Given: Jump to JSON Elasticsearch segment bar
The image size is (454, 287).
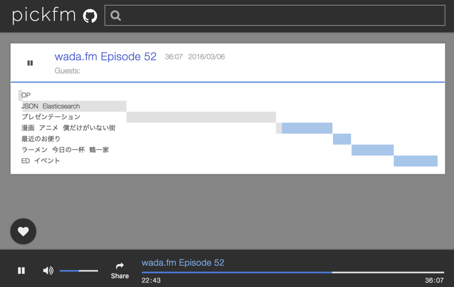Looking at the screenshot, I should pos(74,106).
